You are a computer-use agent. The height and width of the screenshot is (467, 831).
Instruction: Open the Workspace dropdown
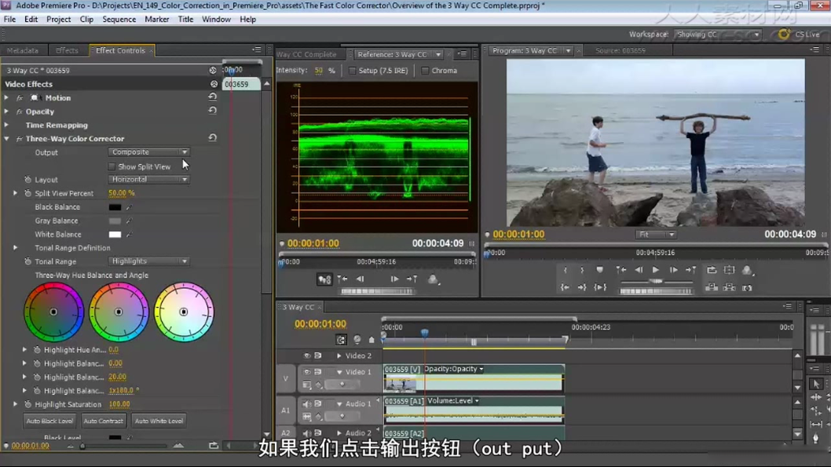click(718, 35)
